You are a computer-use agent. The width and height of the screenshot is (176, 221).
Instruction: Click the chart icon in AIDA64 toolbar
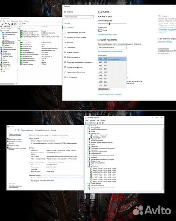pyautogui.click(x=15, y=24)
